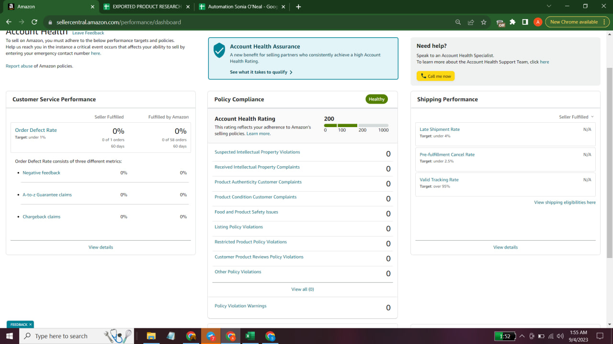This screenshot has height=344, width=613.
Task: Open Excel from the taskbar
Action: (250, 336)
